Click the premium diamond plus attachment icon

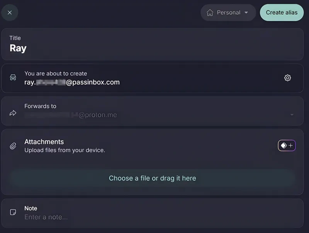tap(287, 145)
